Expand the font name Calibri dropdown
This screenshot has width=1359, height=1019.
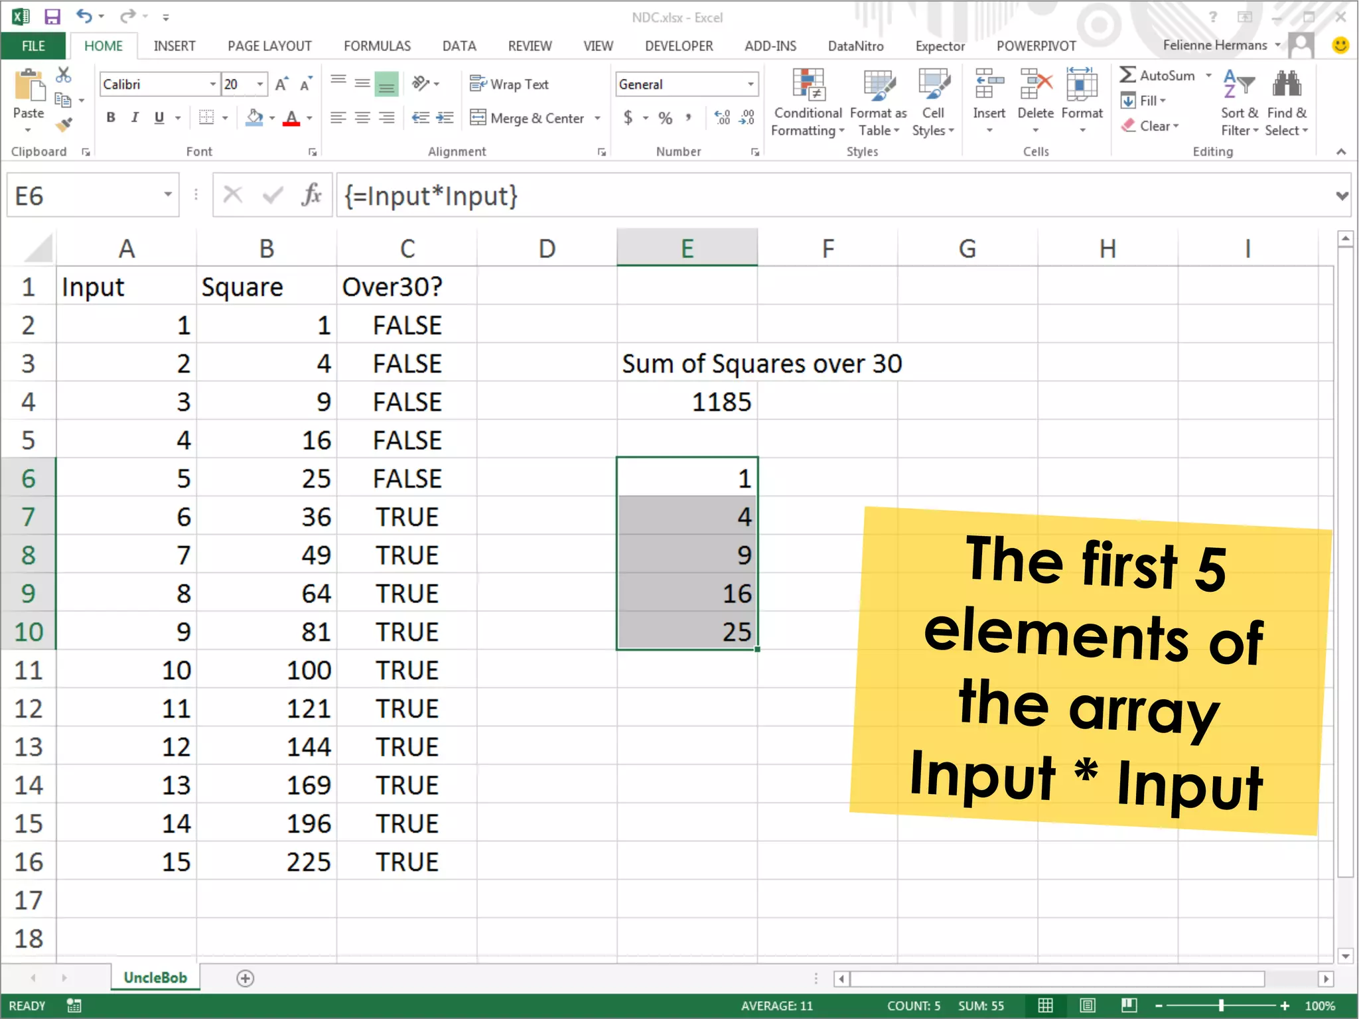212,84
